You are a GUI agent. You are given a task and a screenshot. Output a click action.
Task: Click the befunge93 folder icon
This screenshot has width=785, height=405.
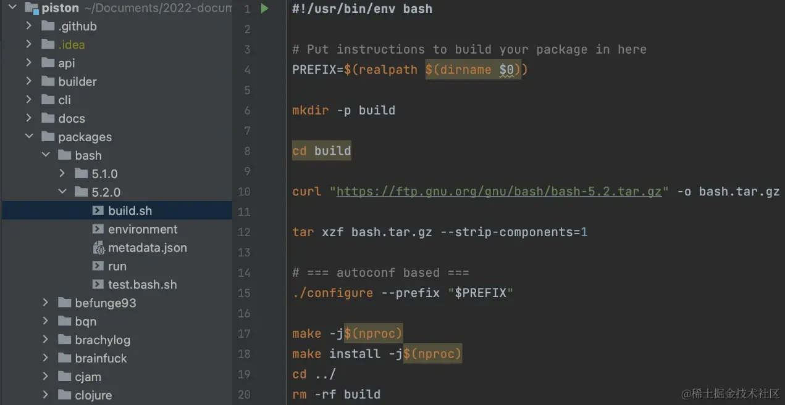[64, 303]
